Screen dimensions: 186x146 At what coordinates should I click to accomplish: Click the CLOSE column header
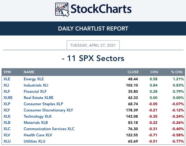coord(133,72)
